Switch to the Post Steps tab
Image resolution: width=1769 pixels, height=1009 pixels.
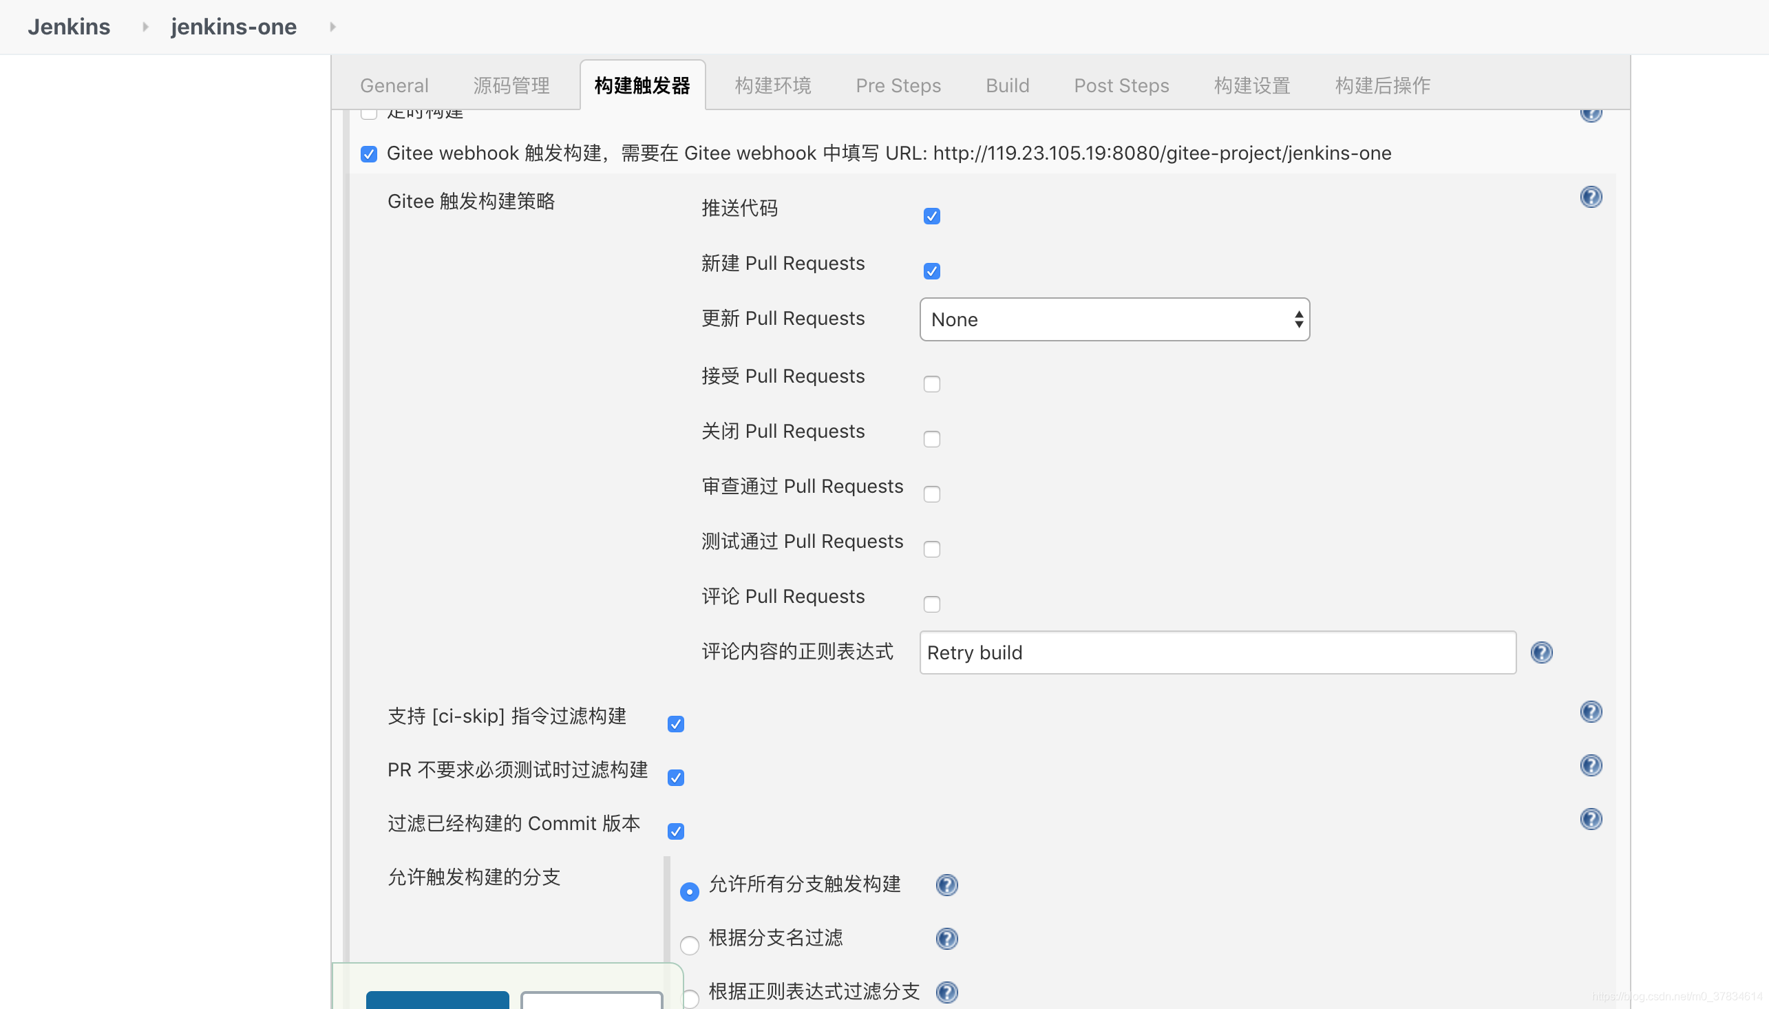point(1121,85)
